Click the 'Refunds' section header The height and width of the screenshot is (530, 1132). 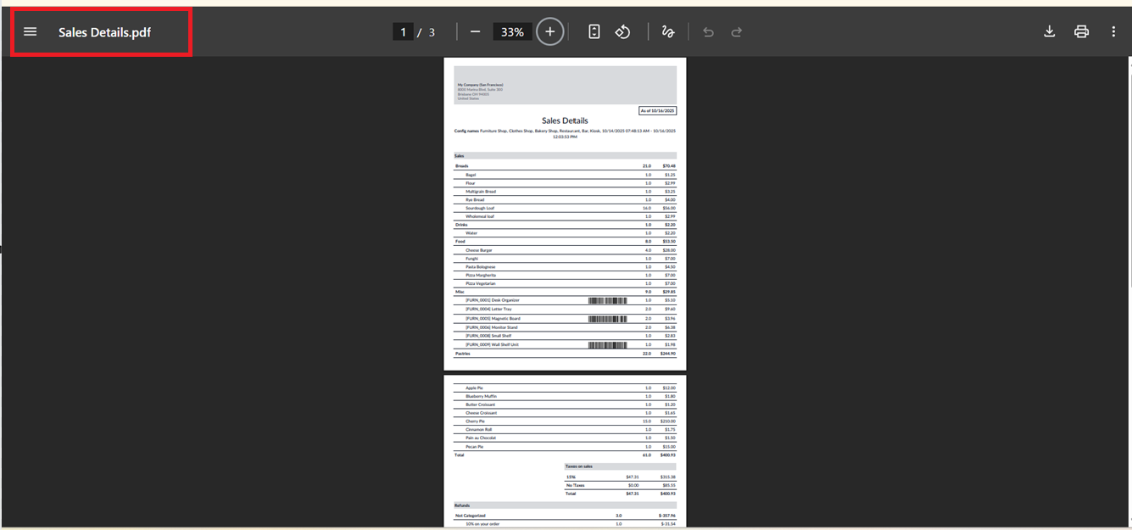565,505
